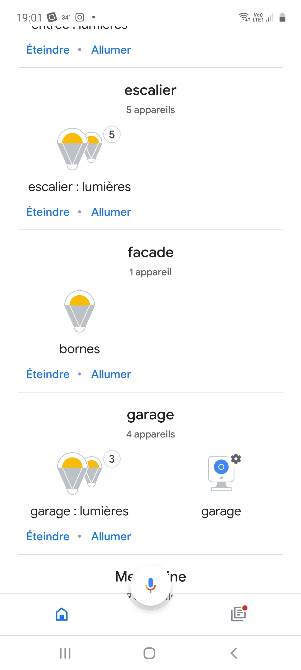Turn off escalier lights with Éteindre

coord(48,212)
